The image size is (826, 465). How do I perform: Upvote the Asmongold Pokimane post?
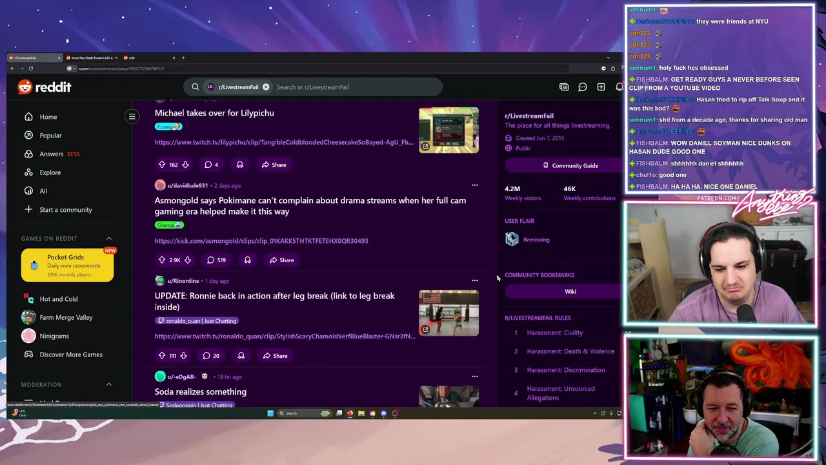click(x=162, y=260)
